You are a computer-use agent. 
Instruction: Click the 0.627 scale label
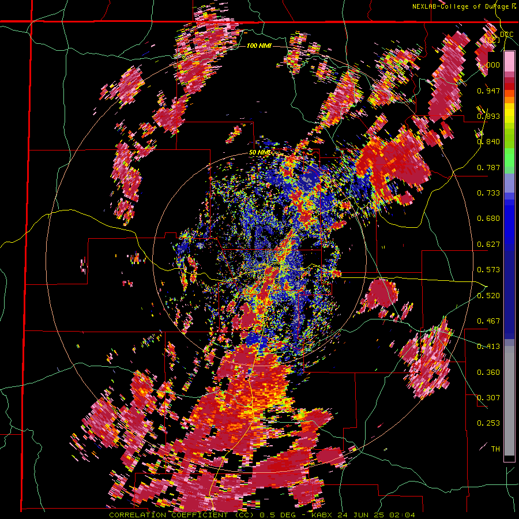tap(488, 245)
